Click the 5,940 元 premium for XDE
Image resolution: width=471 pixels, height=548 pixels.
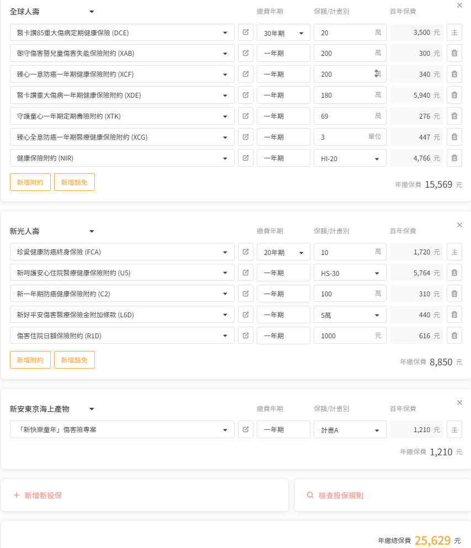click(416, 95)
